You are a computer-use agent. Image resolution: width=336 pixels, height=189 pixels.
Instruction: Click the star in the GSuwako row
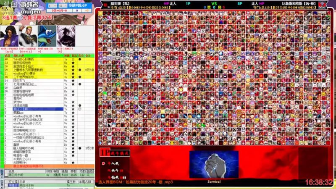(73, 127)
